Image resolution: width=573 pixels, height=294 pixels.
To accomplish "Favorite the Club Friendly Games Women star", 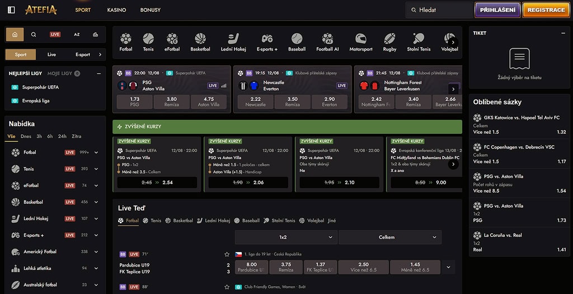I will point(227,287).
